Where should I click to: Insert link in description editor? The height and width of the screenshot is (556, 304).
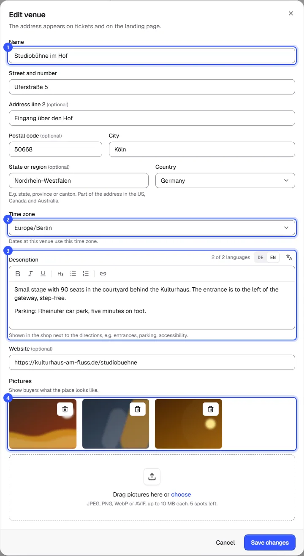point(103,274)
